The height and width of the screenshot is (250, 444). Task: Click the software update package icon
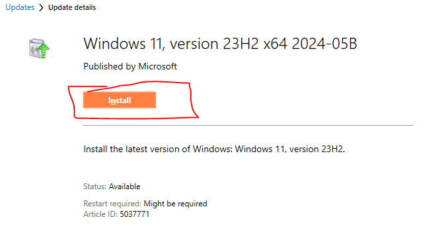[39, 48]
